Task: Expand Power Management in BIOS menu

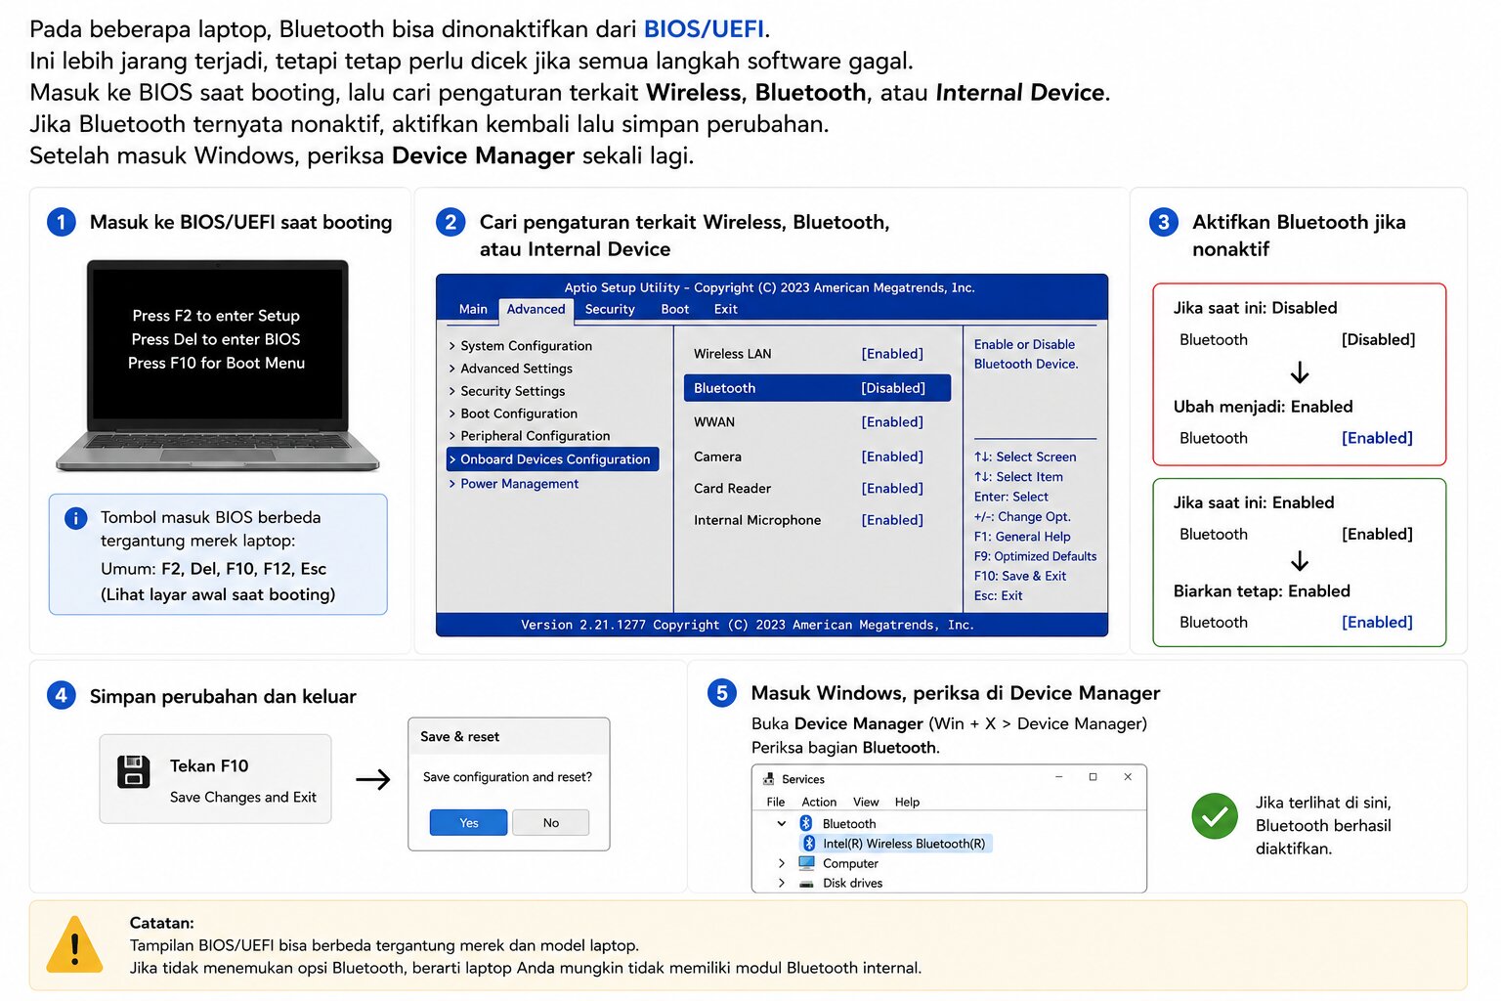Action: pos(513,484)
